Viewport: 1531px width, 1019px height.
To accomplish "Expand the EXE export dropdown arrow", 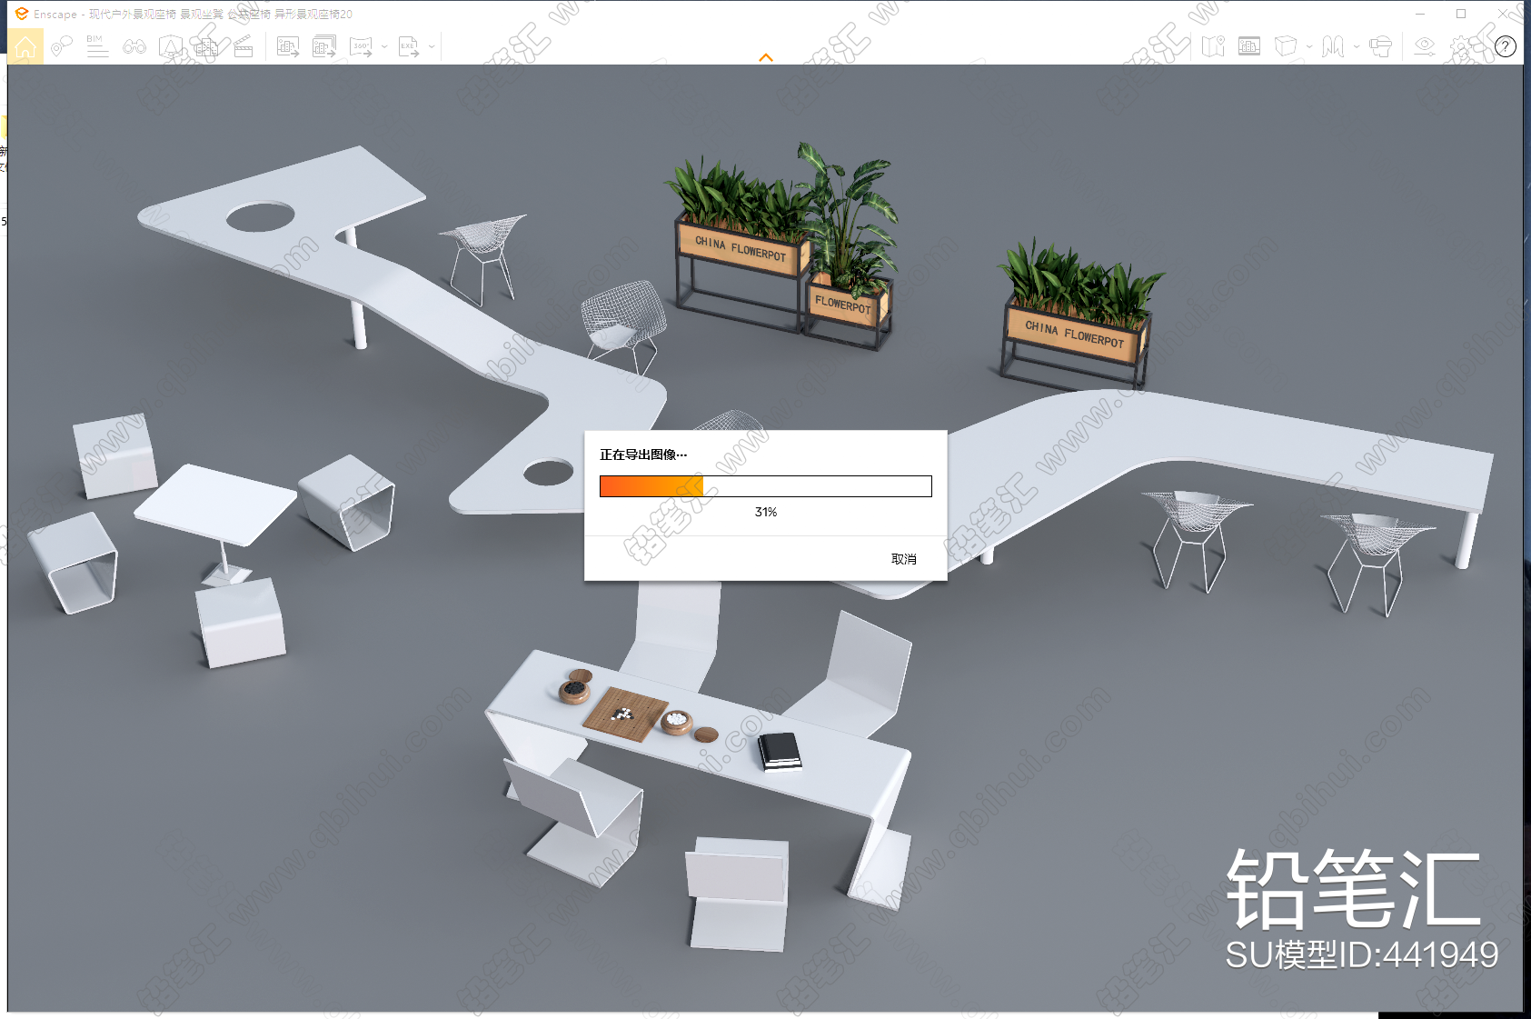I will point(432,46).
